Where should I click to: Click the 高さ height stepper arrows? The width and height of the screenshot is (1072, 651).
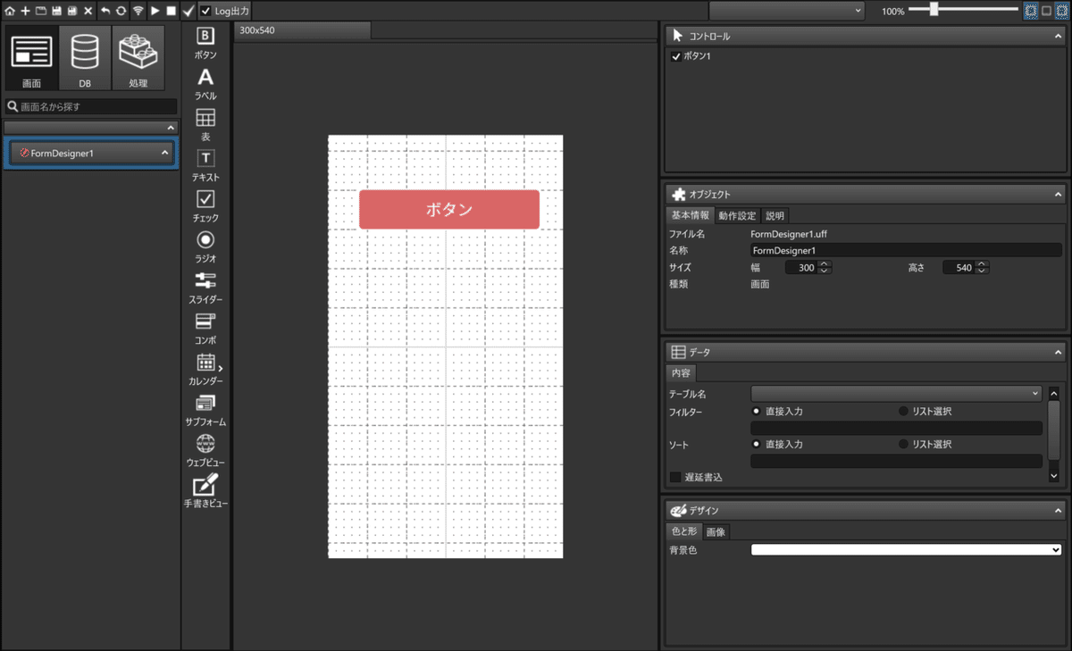[982, 267]
